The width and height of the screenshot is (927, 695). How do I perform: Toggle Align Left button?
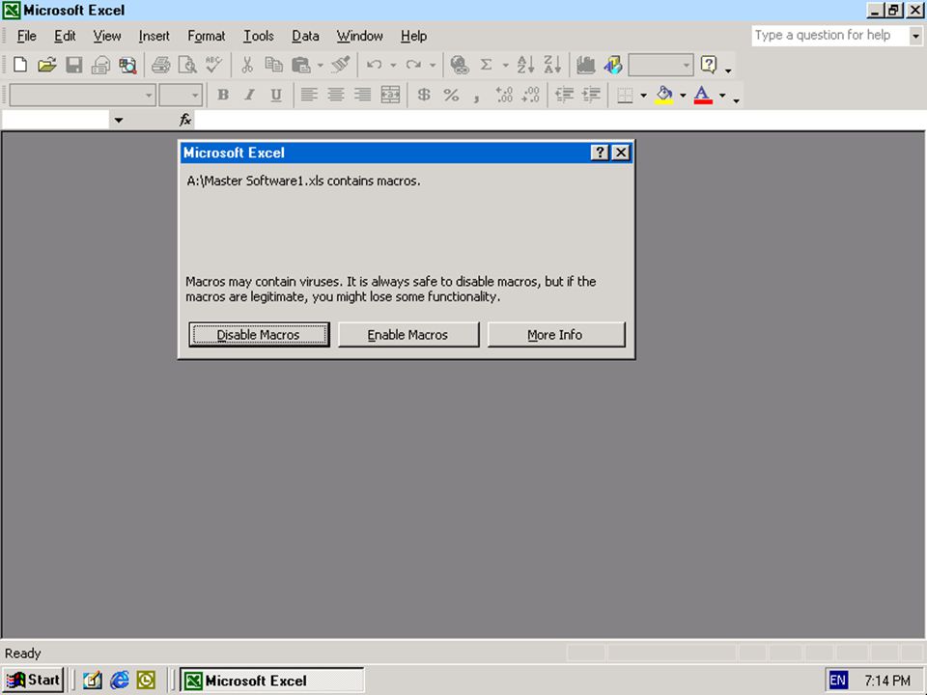point(309,95)
